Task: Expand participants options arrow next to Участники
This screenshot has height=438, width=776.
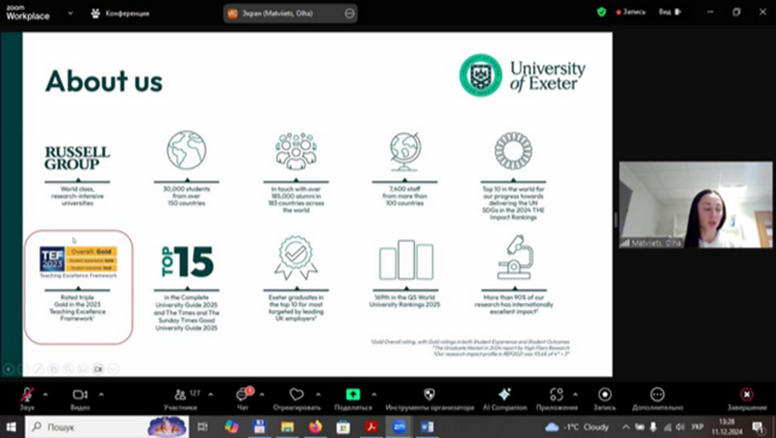Action: pyautogui.click(x=211, y=394)
